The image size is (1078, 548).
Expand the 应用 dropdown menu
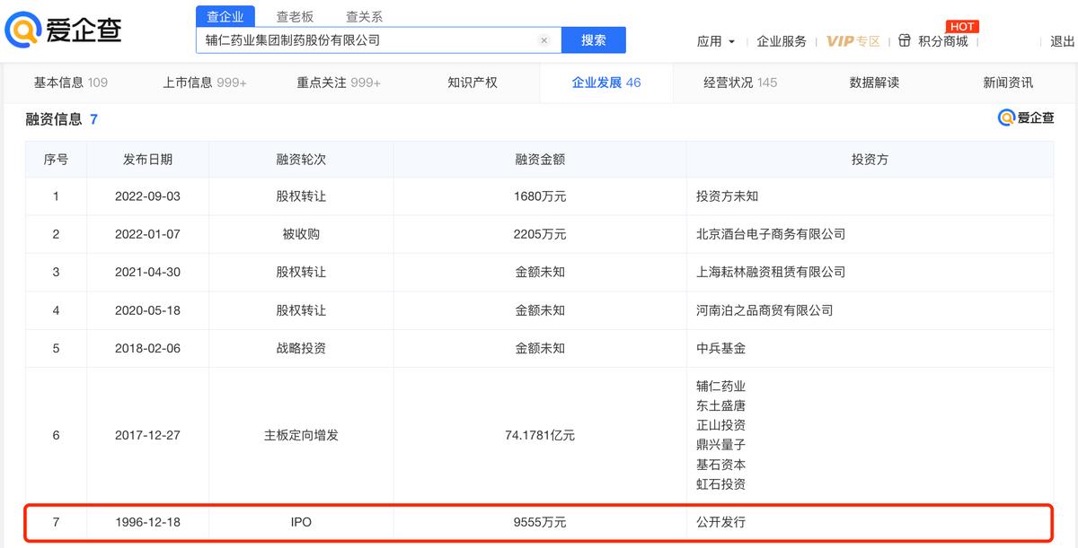pos(716,41)
